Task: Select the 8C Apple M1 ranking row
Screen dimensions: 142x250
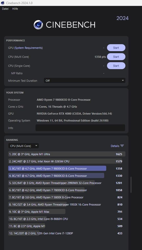Action: (67, 226)
